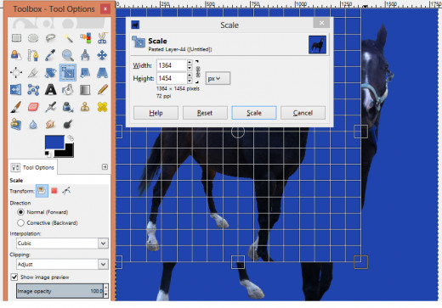Activate the Text tool
Image resolution: width=442 pixels, height=308 pixels.
pos(50,90)
